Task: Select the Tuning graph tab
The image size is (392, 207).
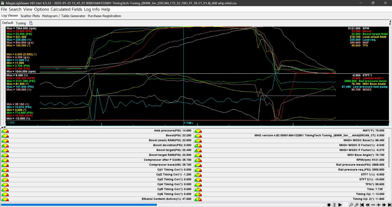Action: (21, 23)
